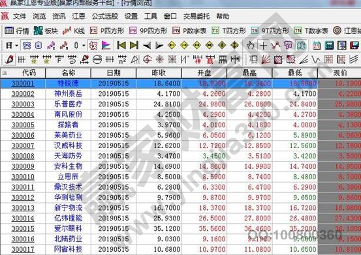
Task: Open the 9P四方形 tool
Action: coord(148,31)
